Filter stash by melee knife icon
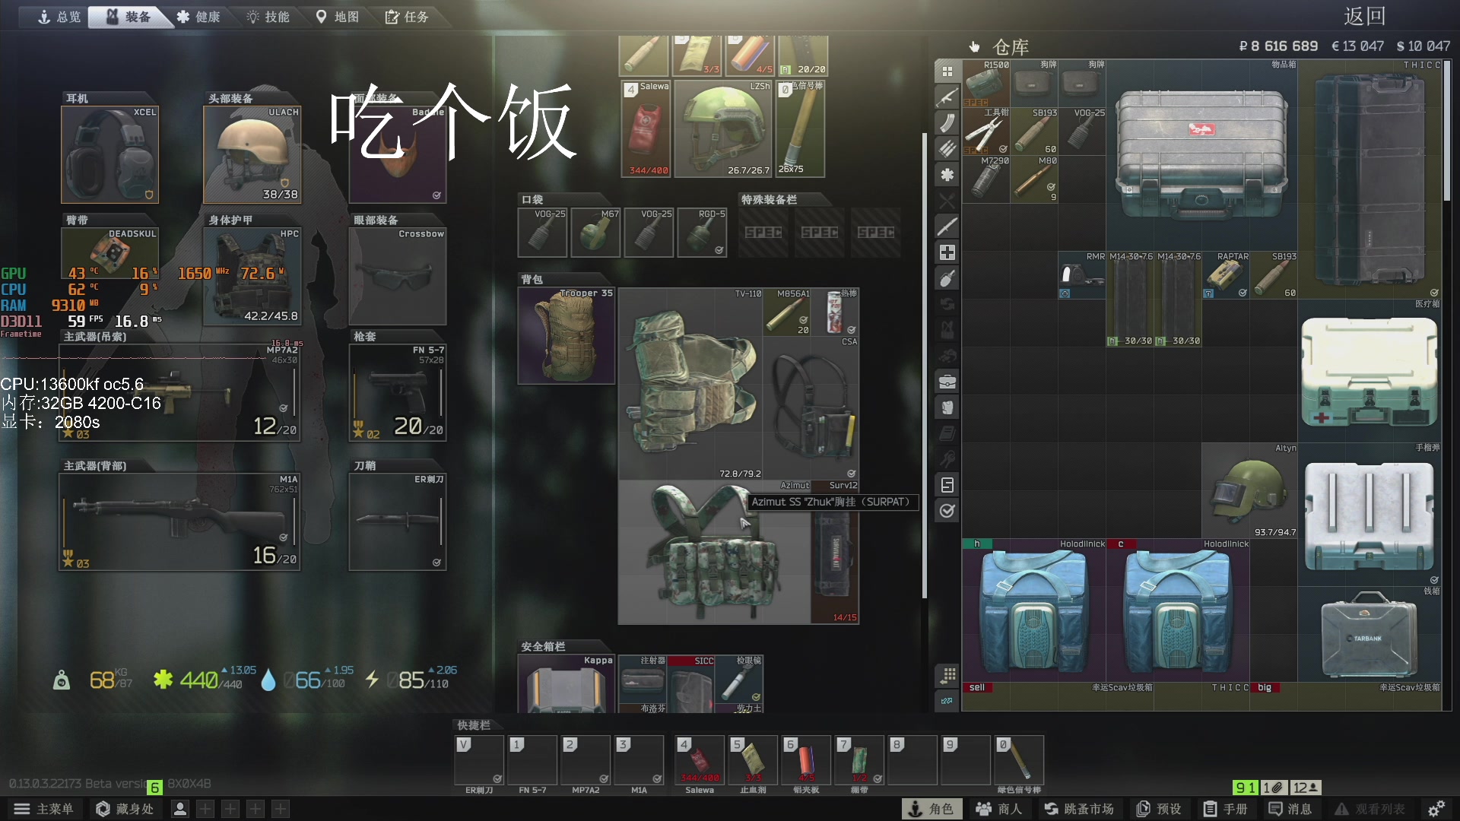The image size is (1460, 821). (x=947, y=227)
